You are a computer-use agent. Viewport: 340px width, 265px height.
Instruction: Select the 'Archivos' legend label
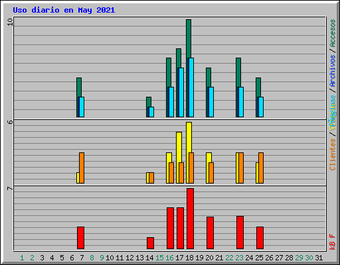tap(333, 71)
